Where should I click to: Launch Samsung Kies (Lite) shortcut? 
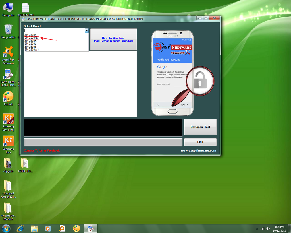coord(8,122)
